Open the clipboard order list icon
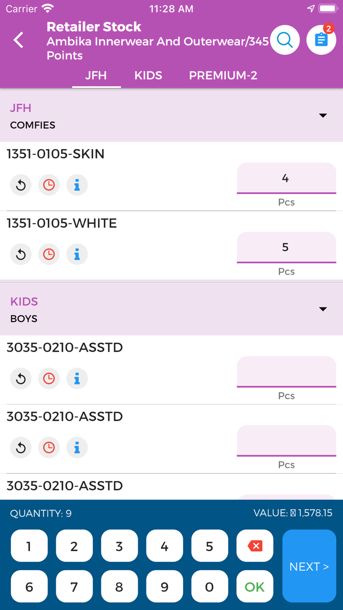Image resolution: width=343 pixels, height=610 pixels. [321, 40]
